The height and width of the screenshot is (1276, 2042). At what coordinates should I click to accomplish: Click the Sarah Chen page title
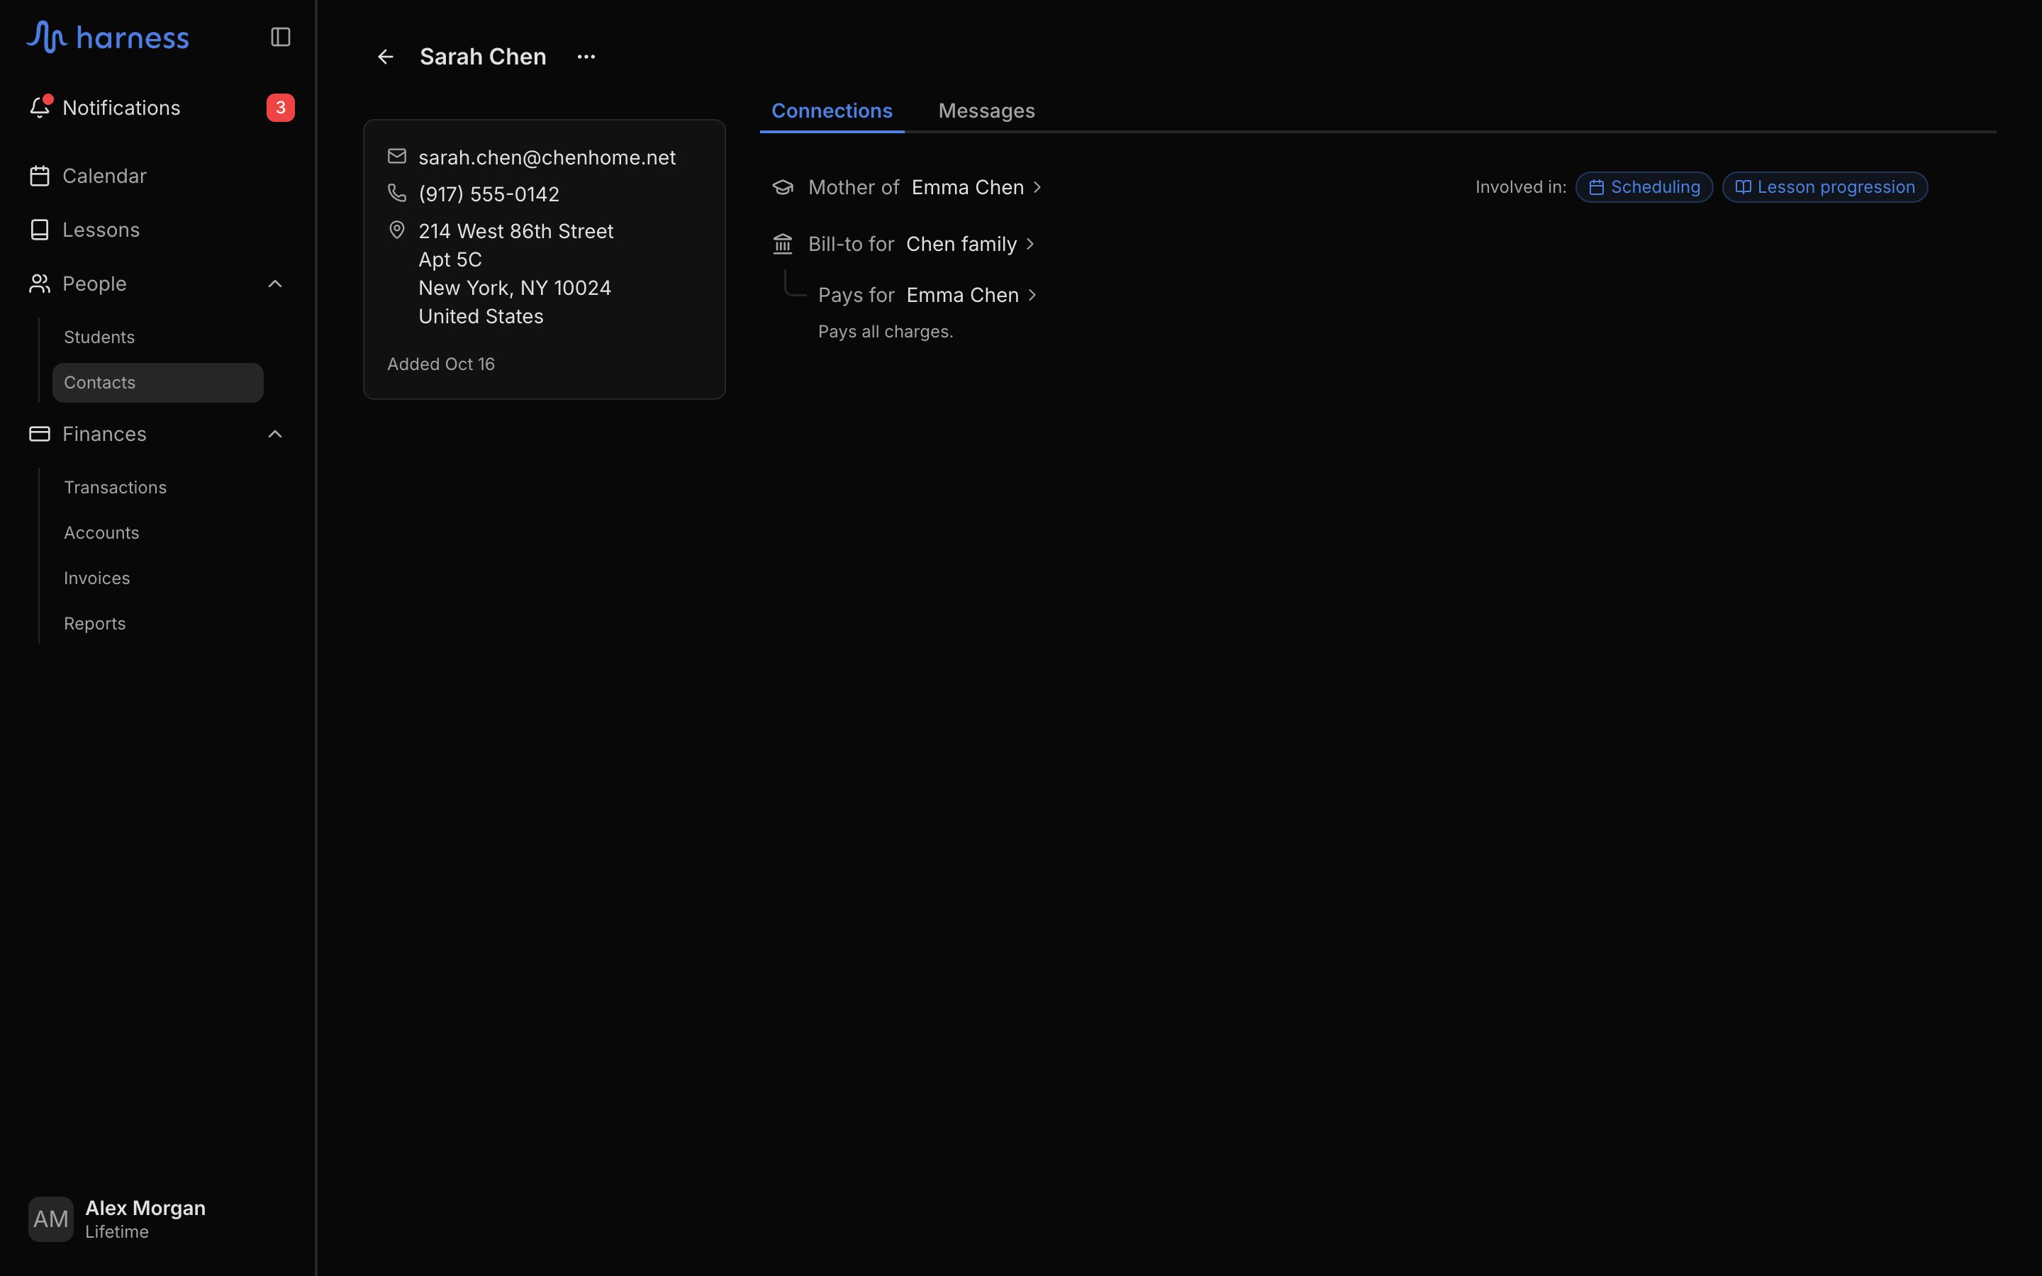tap(483, 57)
